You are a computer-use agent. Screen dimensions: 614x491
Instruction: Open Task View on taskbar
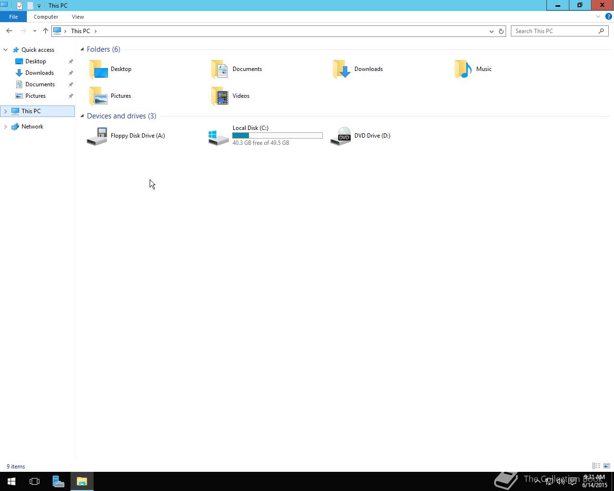(35, 481)
